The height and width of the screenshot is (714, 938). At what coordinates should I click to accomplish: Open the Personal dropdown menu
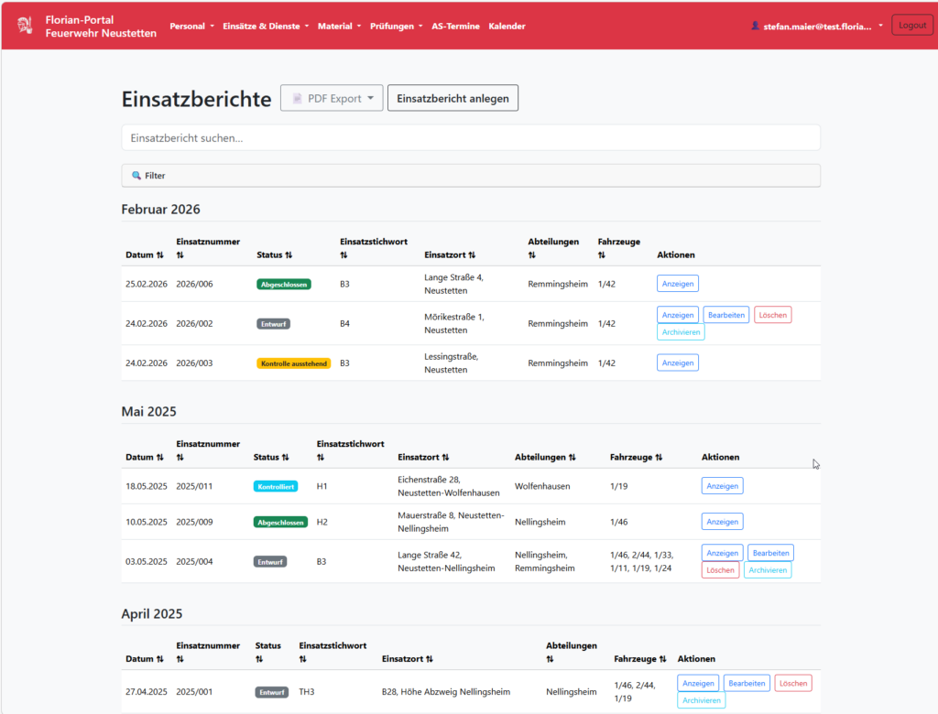pyautogui.click(x=191, y=27)
